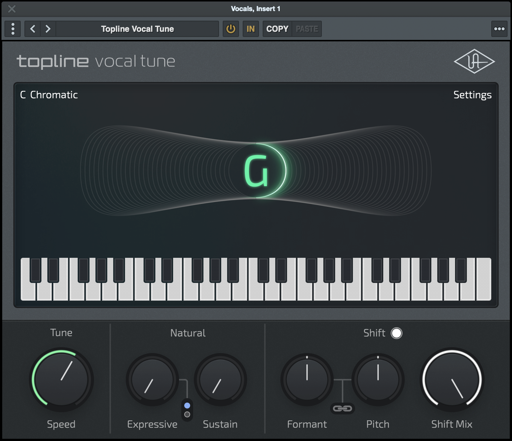512x441 pixels.
Task: Click the 'topline vocal tune' product title
Action: [96, 61]
